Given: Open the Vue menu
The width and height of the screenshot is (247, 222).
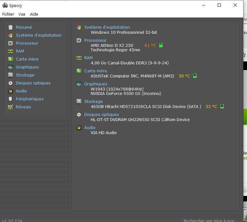Looking at the screenshot, I should tap(22, 14).
